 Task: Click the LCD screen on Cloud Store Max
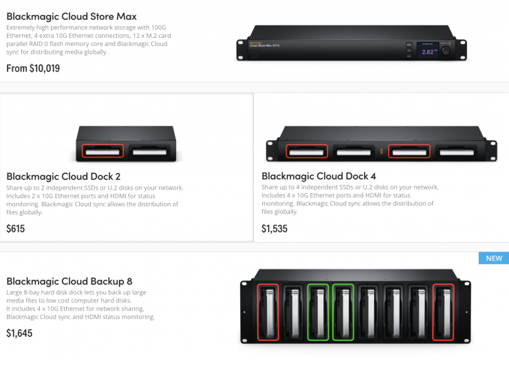[426, 51]
